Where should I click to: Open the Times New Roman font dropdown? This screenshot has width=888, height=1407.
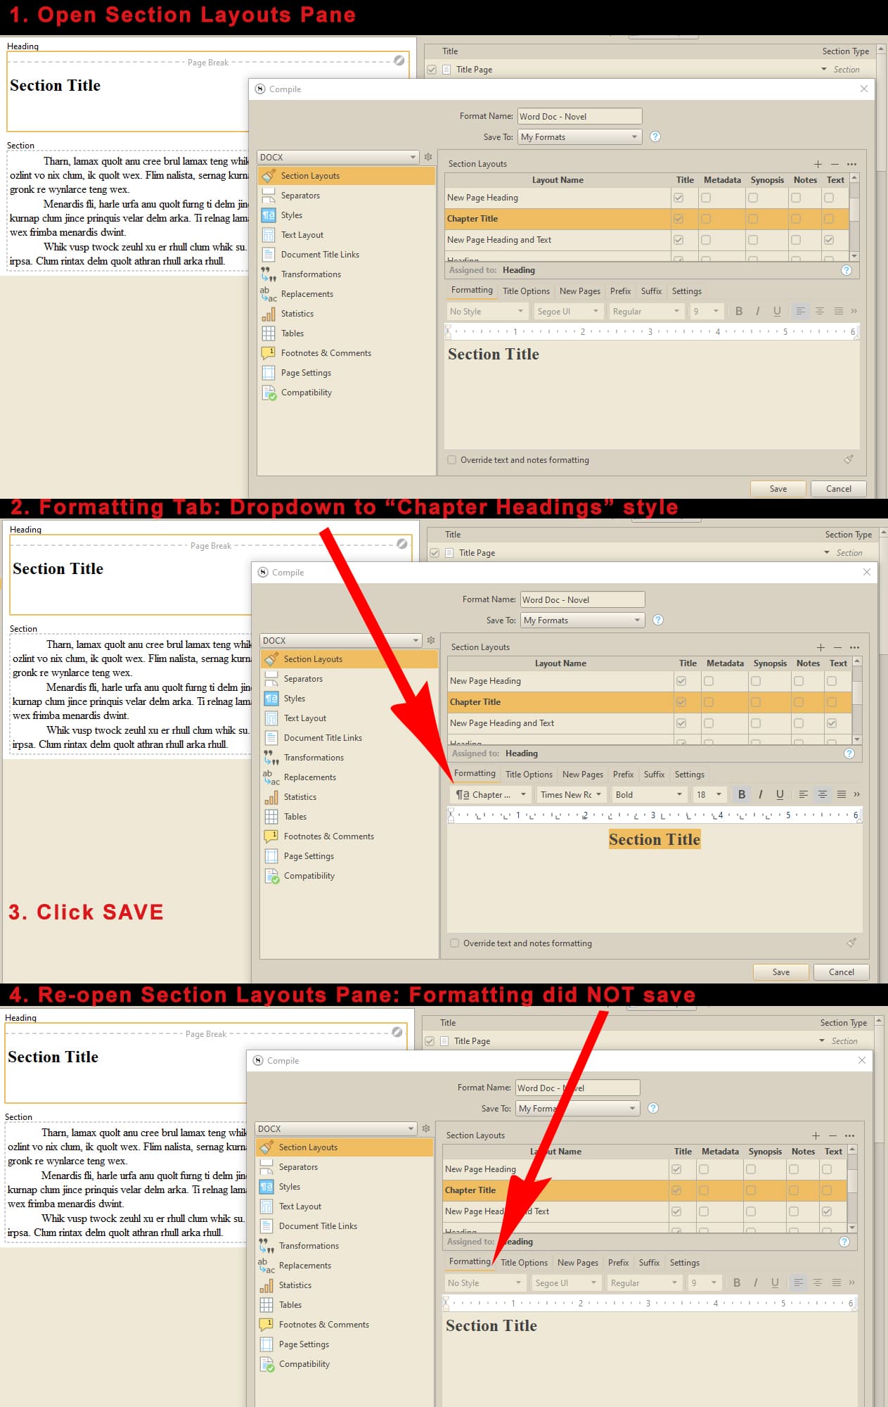tap(570, 795)
